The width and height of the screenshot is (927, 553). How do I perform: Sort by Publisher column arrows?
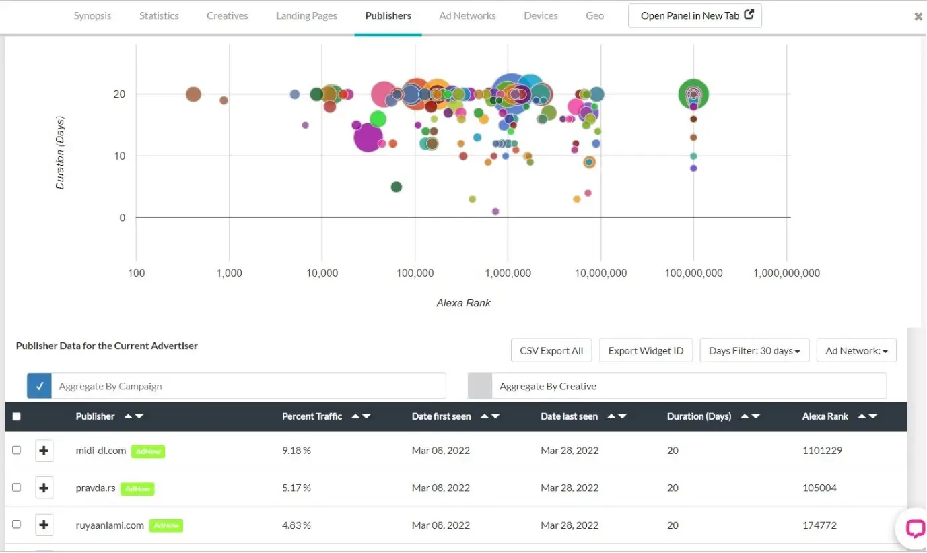pyautogui.click(x=133, y=416)
